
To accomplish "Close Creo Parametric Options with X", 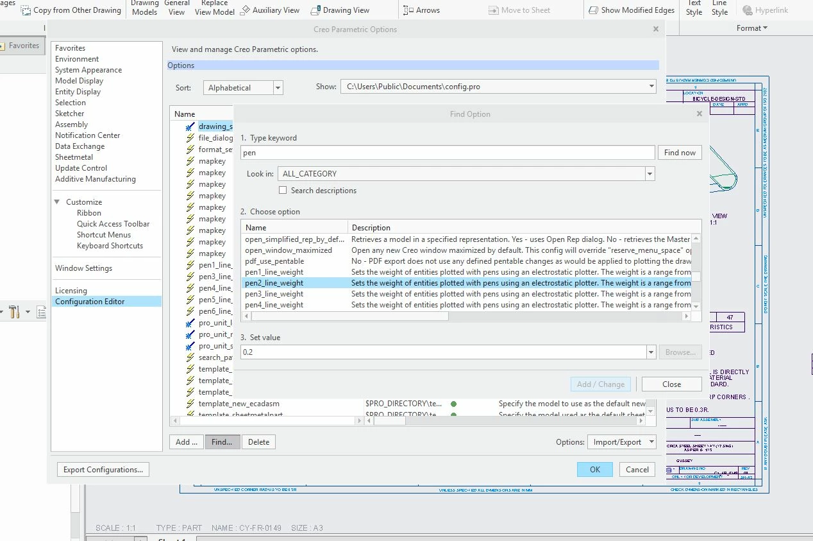I will point(656,29).
